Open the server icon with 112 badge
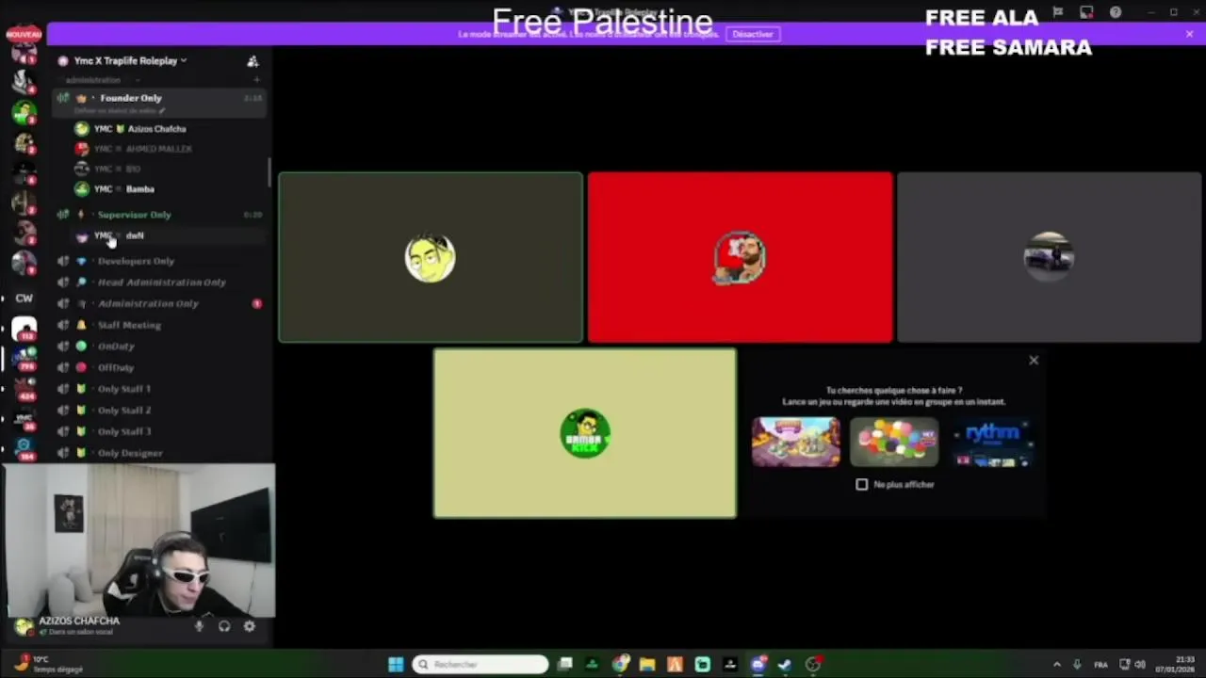 click(x=24, y=330)
